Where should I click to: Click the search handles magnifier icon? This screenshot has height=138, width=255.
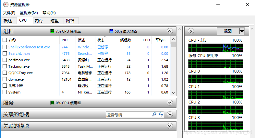point(154,114)
